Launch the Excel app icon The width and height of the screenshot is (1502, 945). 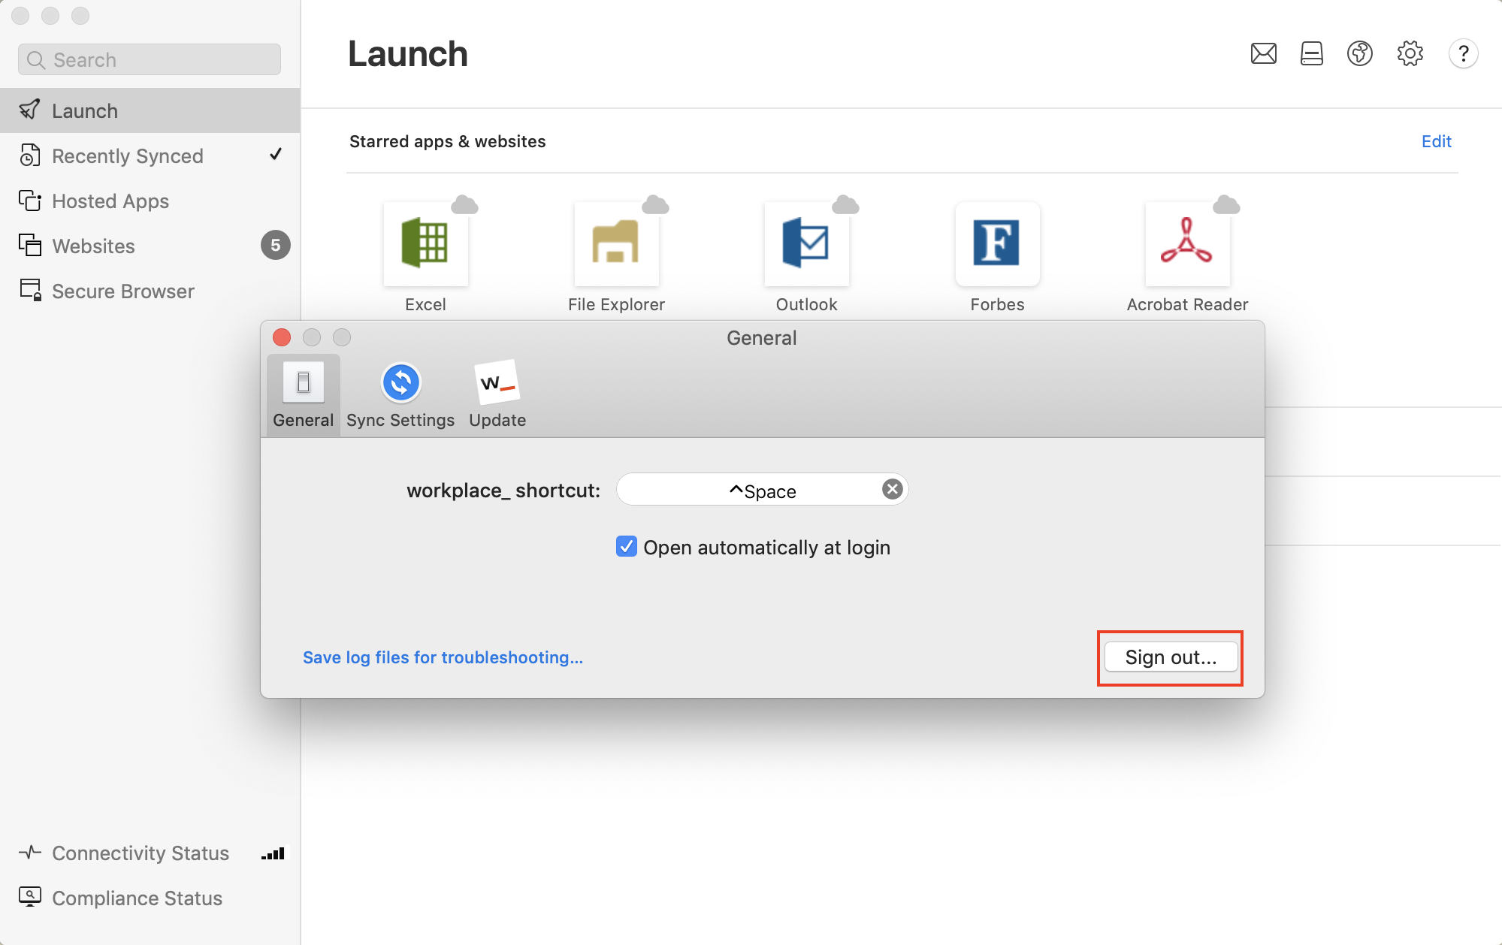425,243
